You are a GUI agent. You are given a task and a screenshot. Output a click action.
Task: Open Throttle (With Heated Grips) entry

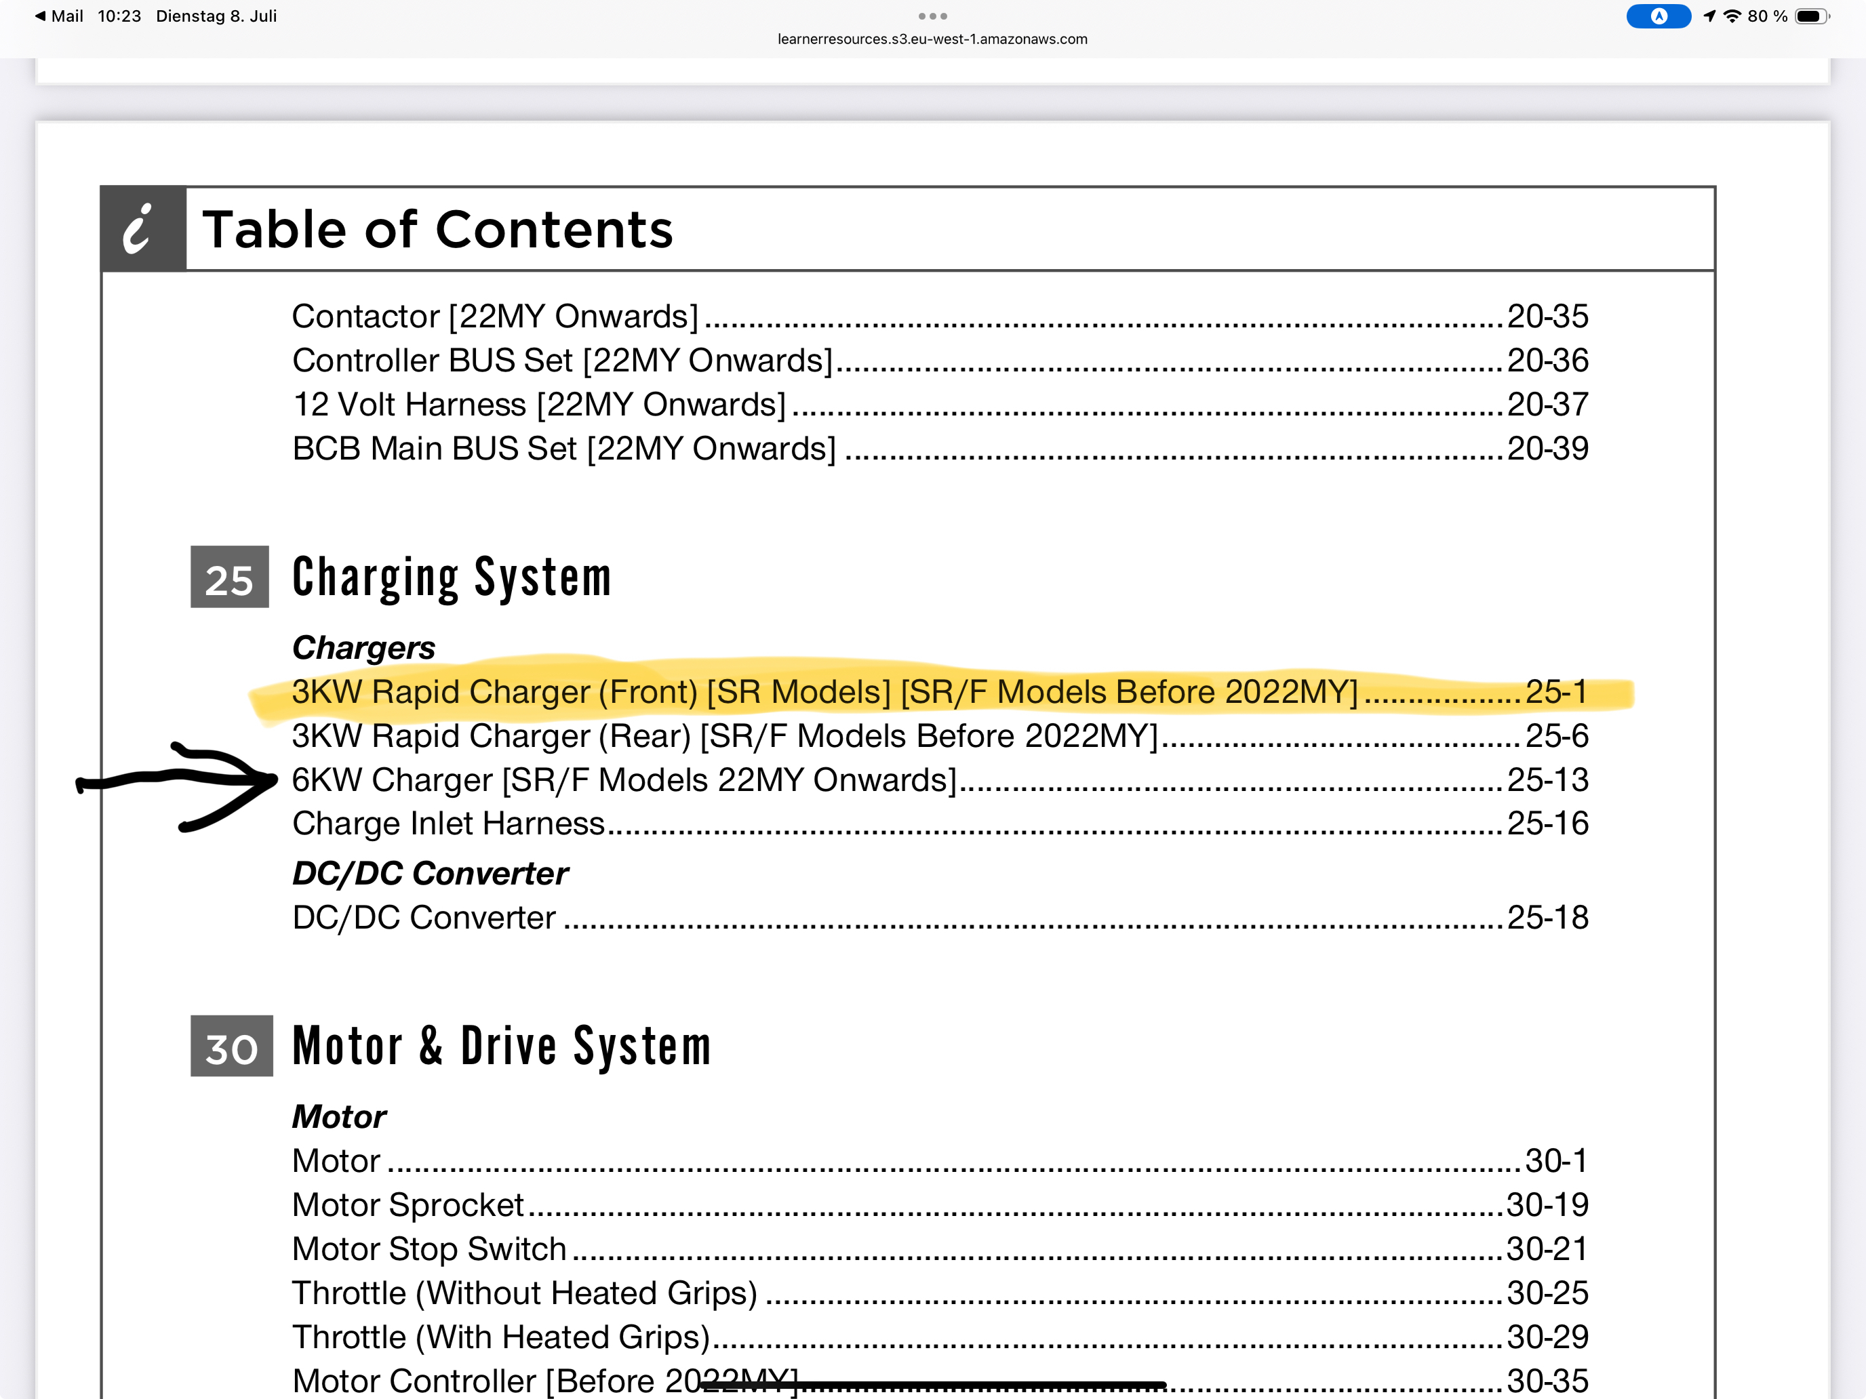[x=501, y=1337]
